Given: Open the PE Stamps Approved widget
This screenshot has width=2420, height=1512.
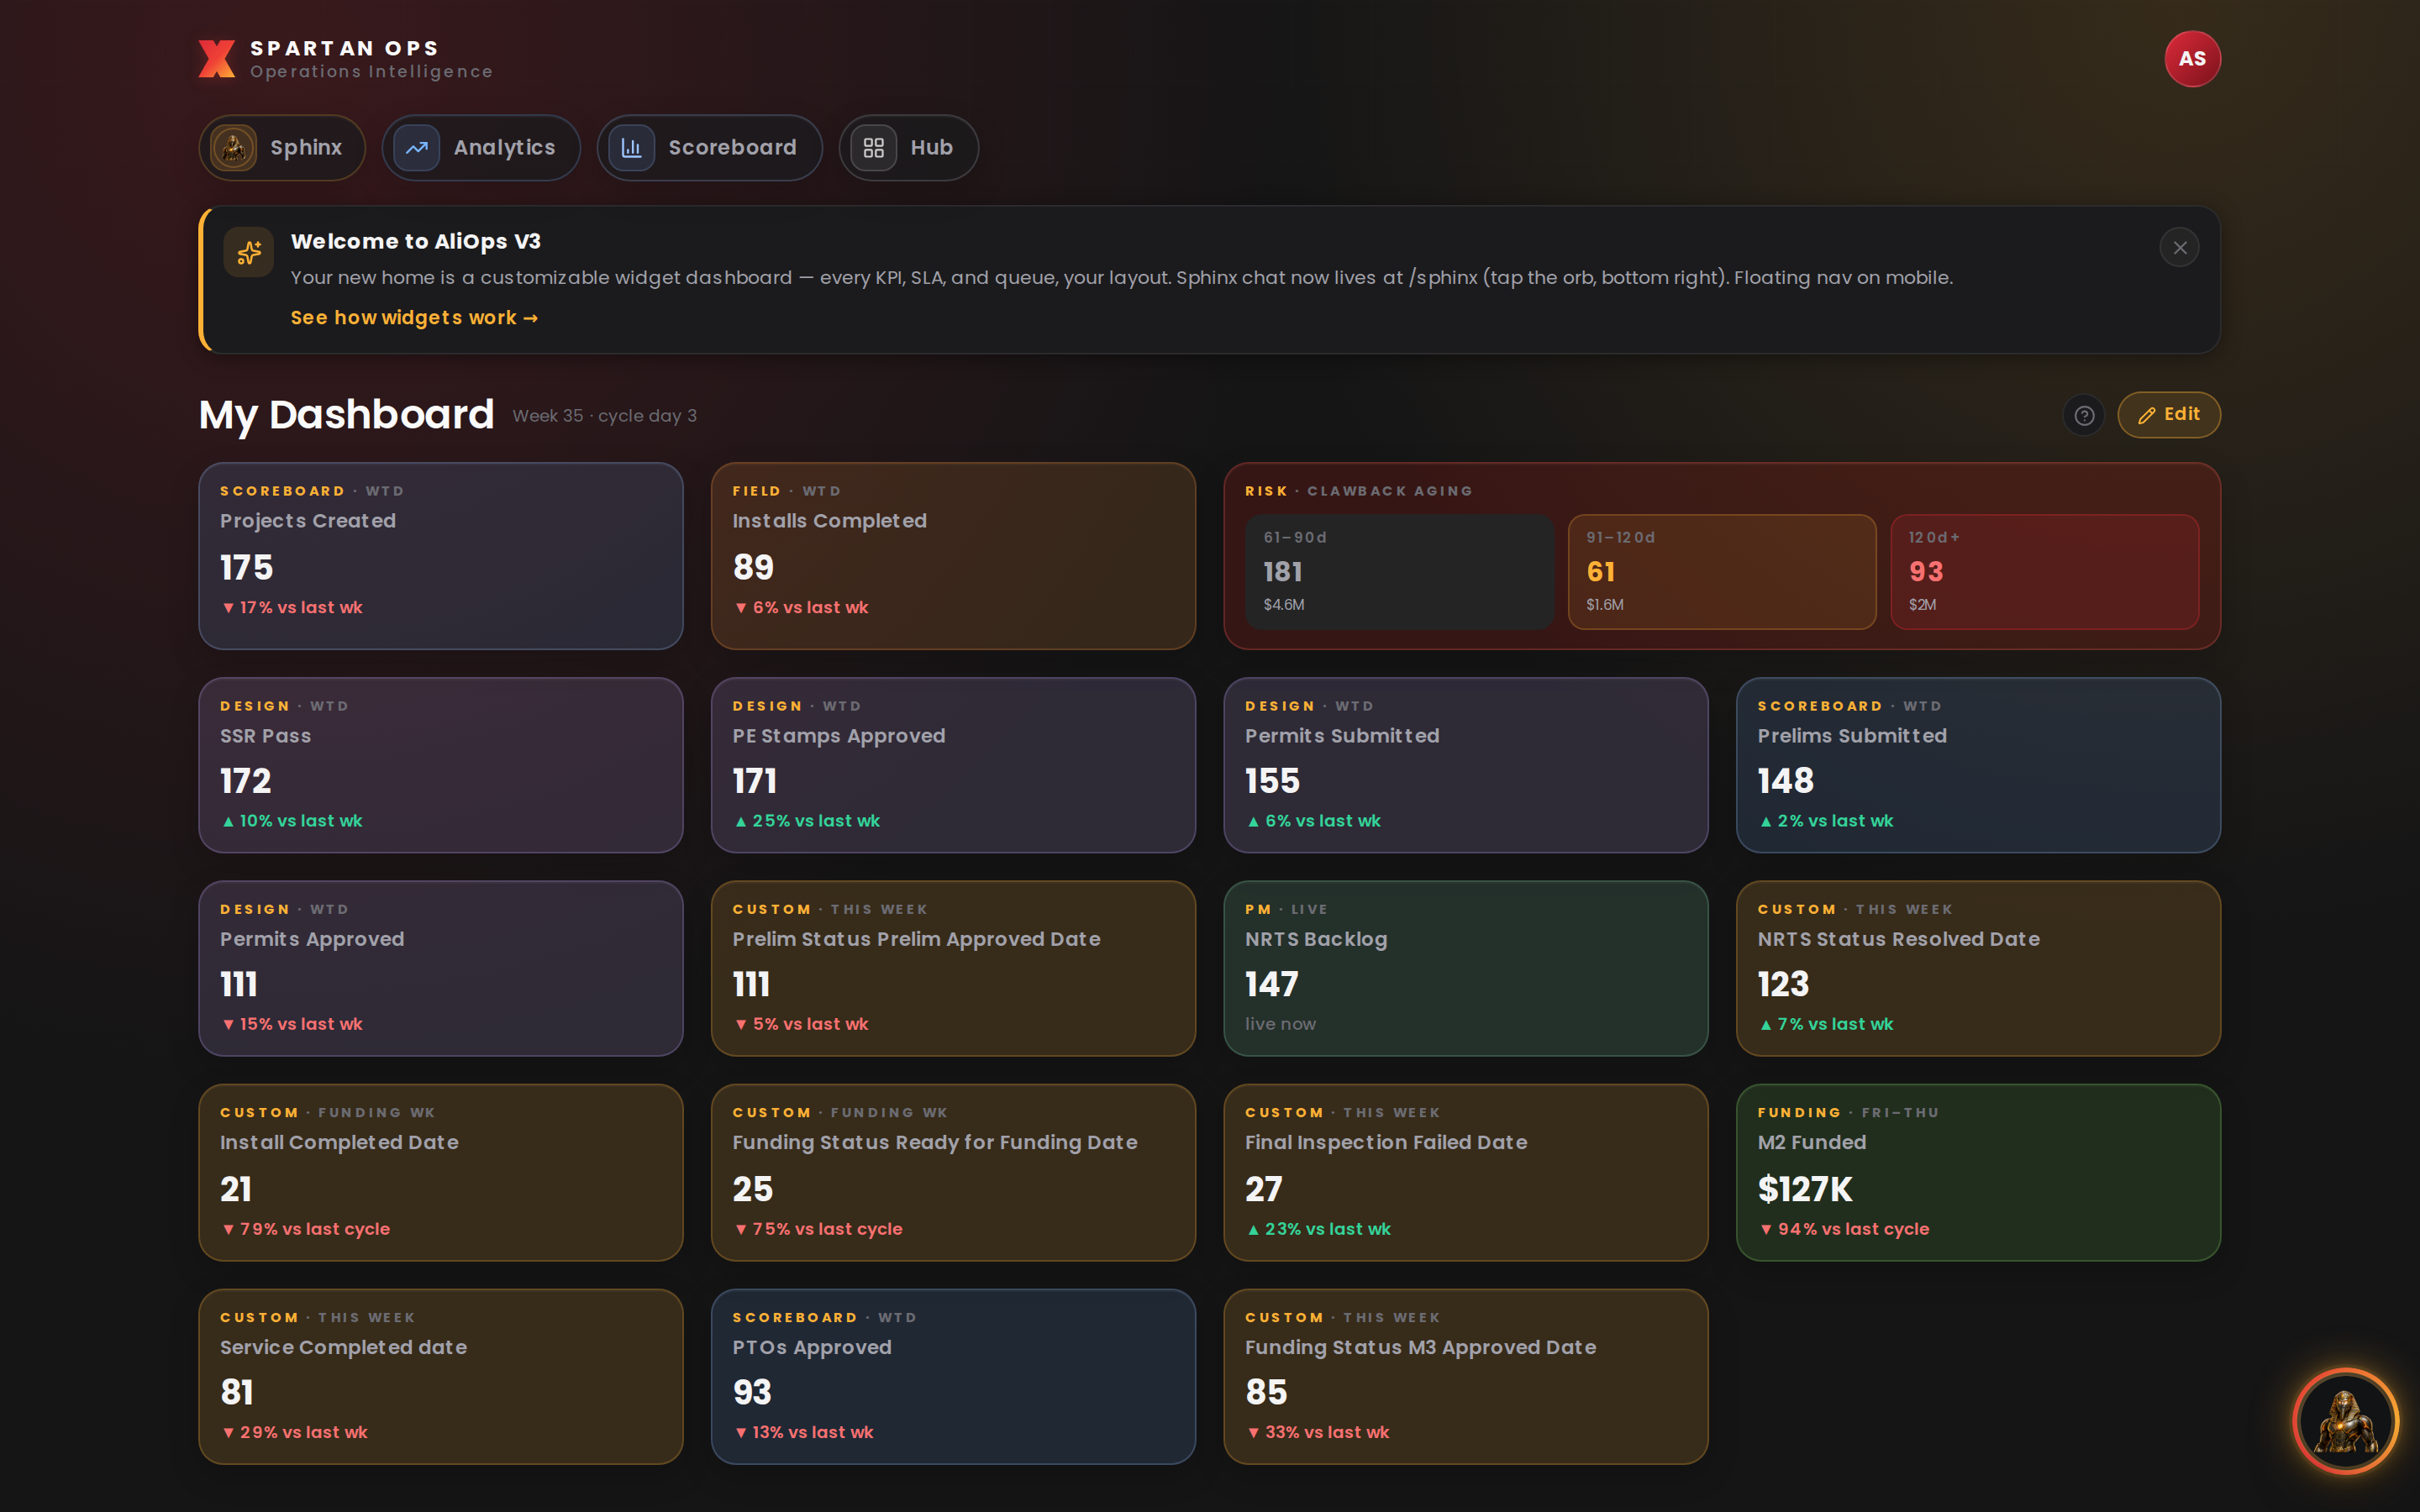Looking at the screenshot, I should tap(953, 765).
